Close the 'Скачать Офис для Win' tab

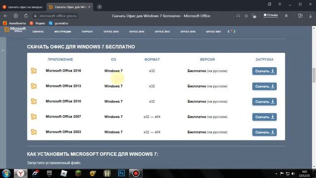[x=89, y=7]
